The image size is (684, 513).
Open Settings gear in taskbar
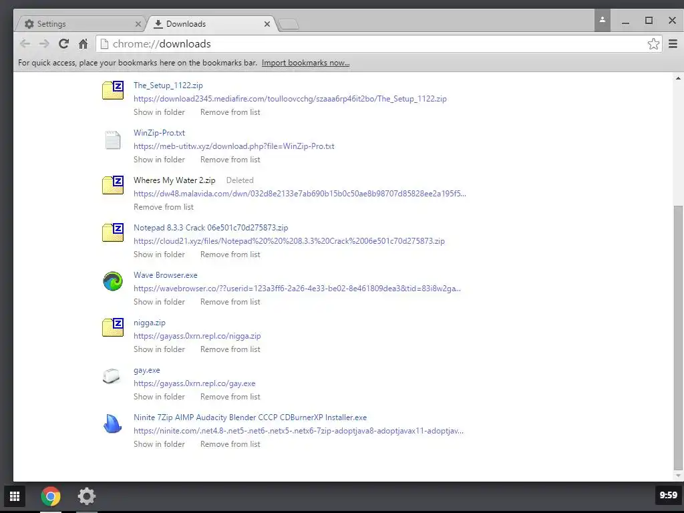tap(86, 496)
